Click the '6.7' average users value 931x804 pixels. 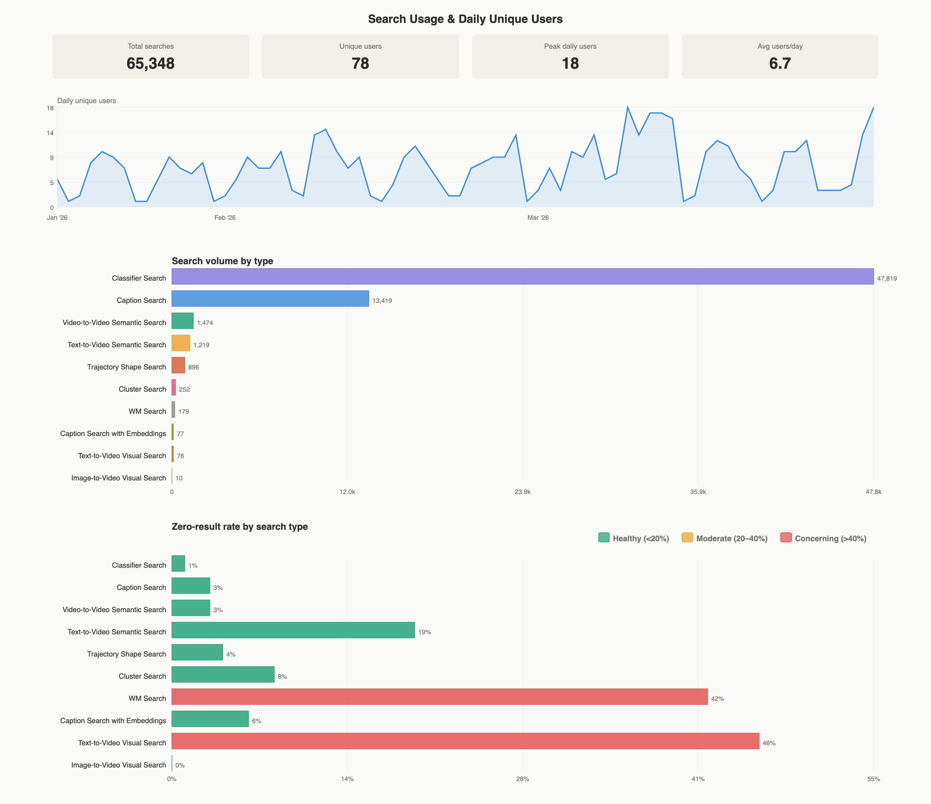pyautogui.click(x=780, y=63)
